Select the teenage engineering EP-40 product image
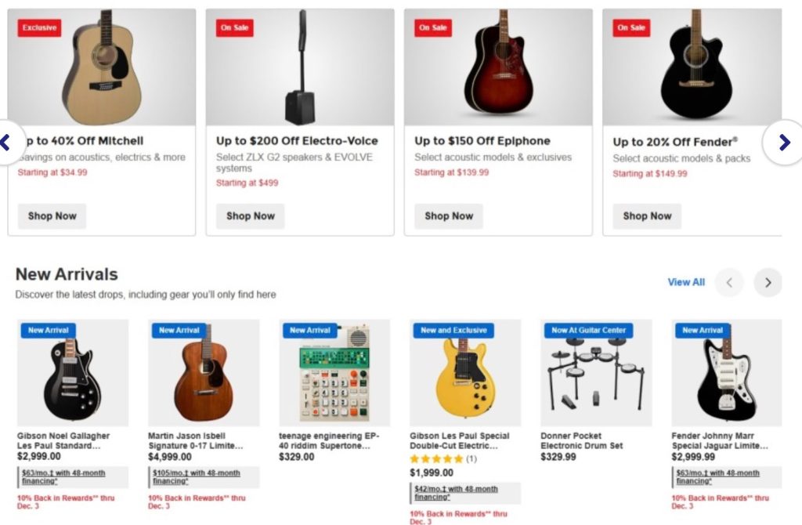 334,372
